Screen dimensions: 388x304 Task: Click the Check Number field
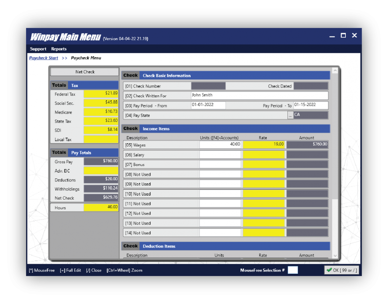click(208, 86)
